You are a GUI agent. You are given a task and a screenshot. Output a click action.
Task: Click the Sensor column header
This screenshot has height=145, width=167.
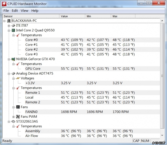[x=31, y=16]
